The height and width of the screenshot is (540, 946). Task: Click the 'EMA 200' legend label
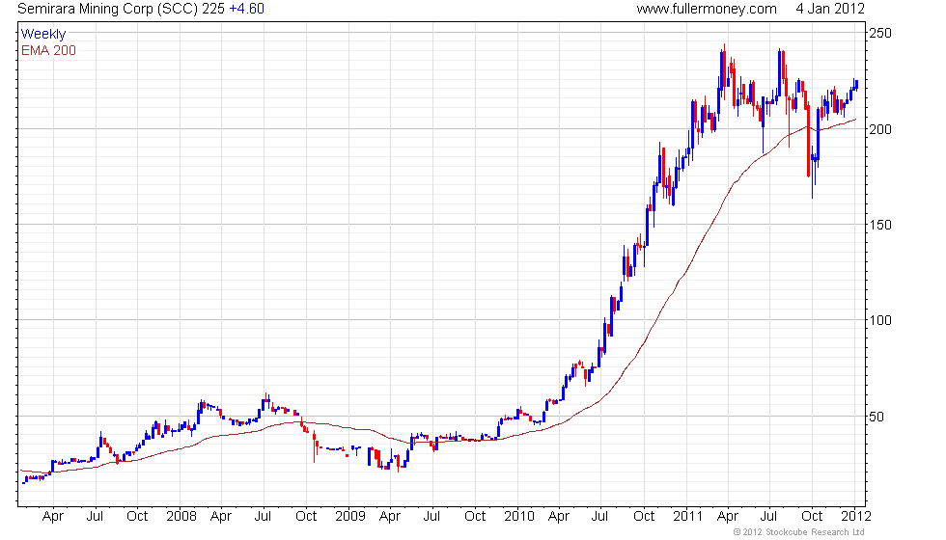pos(48,50)
